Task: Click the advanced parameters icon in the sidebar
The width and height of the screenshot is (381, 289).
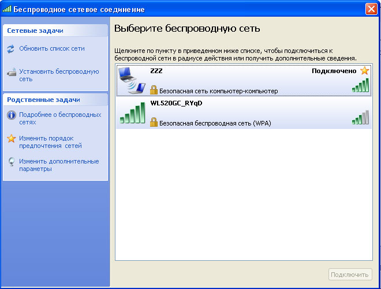Action: point(11,162)
